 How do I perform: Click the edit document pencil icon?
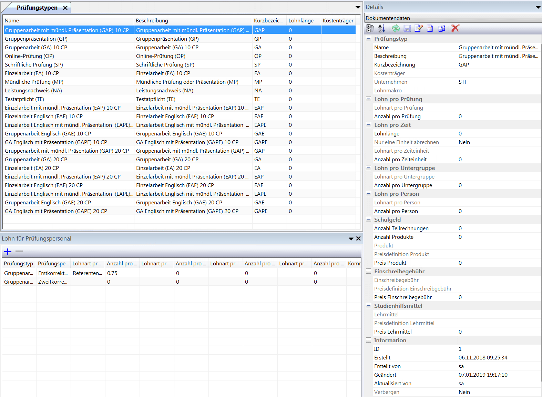tap(419, 29)
